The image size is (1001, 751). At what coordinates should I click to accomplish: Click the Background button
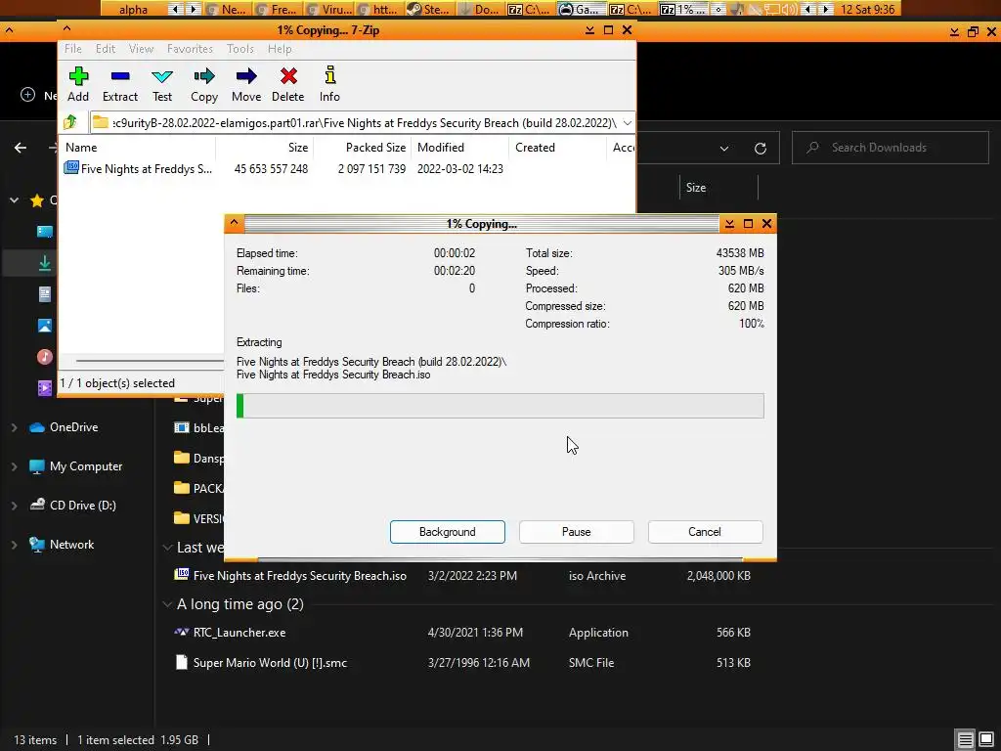tap(448, 532)
